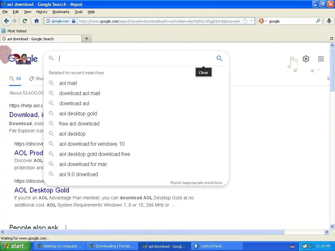Open a new tab with plus button

click(86, 39)
